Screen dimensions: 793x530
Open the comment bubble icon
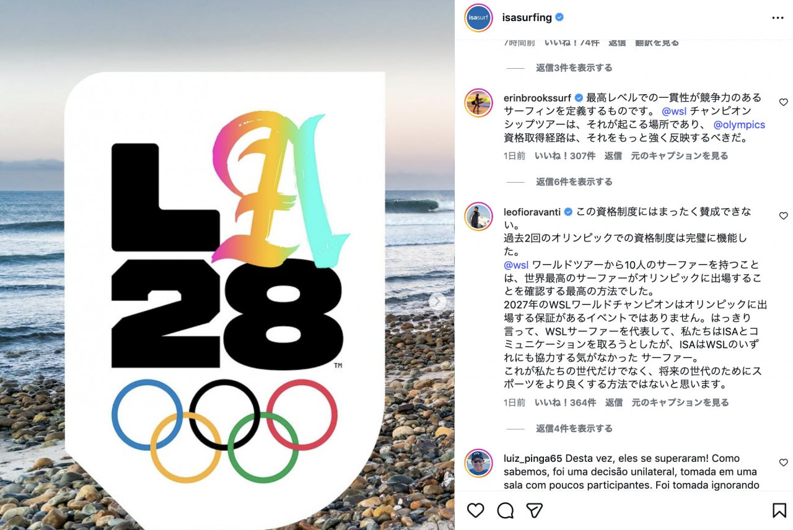click(x=506, y=510)
